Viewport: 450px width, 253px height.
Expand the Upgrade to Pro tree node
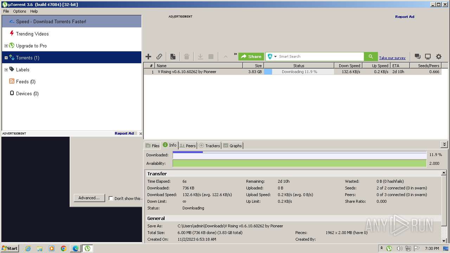click(x=6, y=46)
